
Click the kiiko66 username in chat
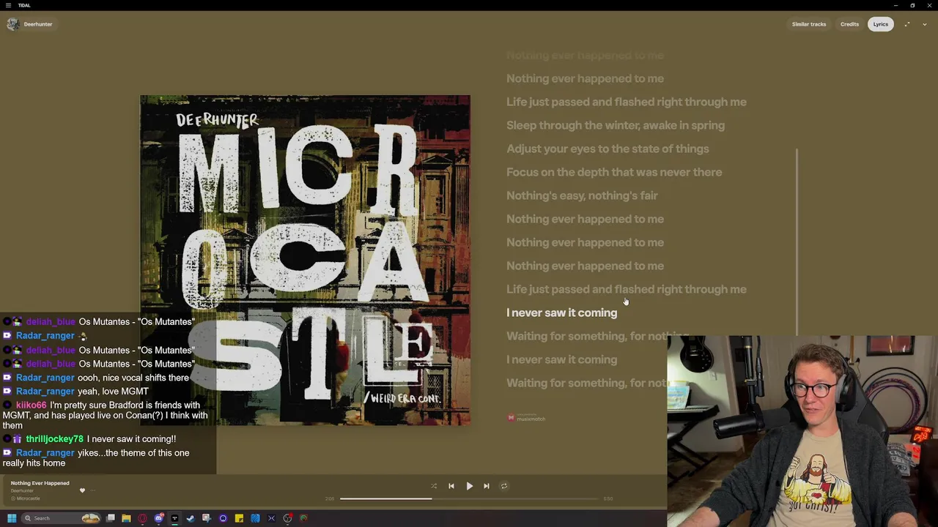click(x=31, y=405)
